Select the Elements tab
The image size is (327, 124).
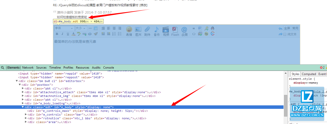tap(13, 68)
